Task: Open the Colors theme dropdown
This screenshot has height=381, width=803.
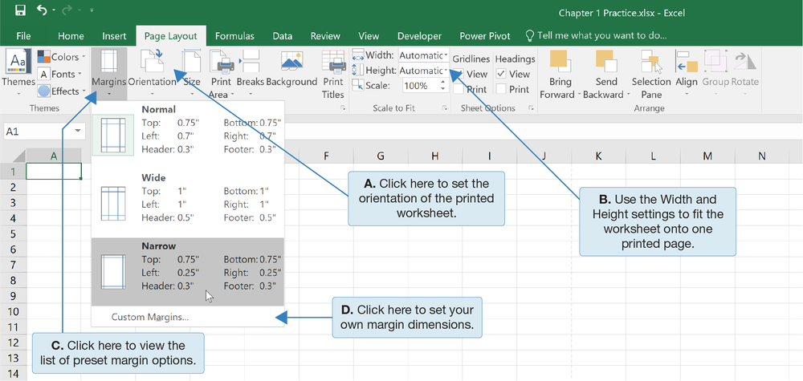Action: tap(64, 57)
